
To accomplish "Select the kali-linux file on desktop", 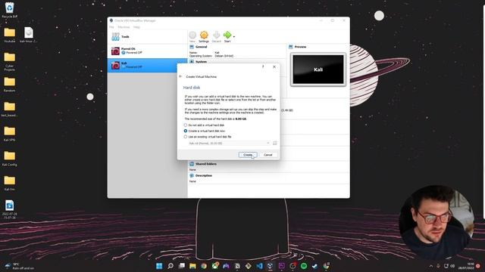I will pos(29,35).
